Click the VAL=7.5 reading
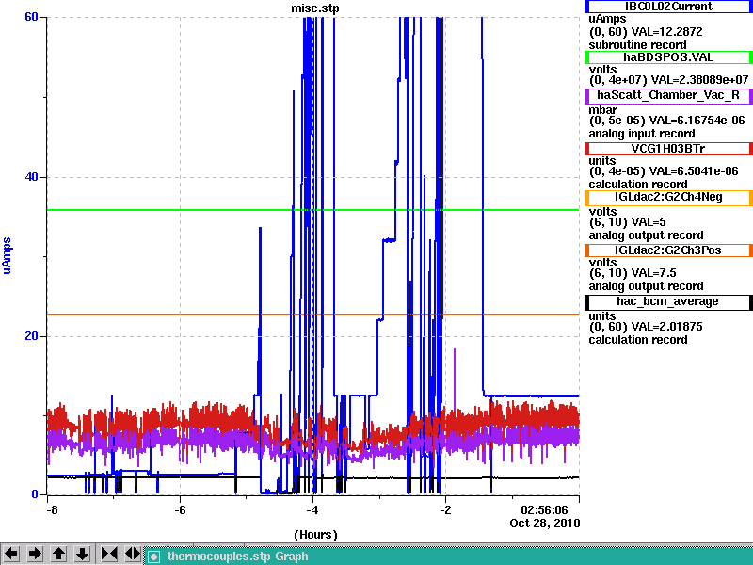 tap(653, 273)
